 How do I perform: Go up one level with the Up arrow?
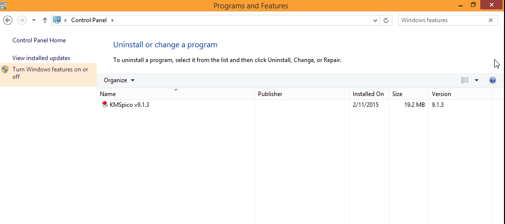pos(45,20)
